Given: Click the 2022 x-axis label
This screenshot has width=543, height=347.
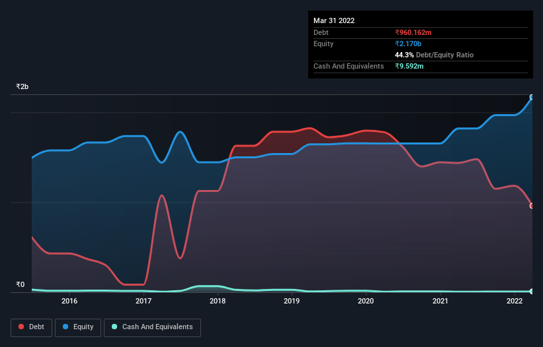Looking at the screenshot, I should [x=515, y=301].
